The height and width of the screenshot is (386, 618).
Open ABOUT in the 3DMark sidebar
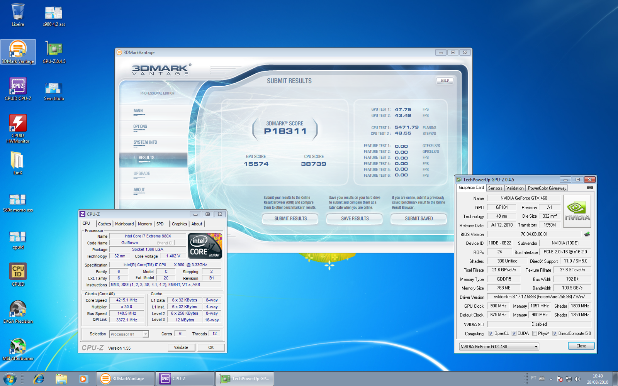pyautogui.click(x=139, y=190)
